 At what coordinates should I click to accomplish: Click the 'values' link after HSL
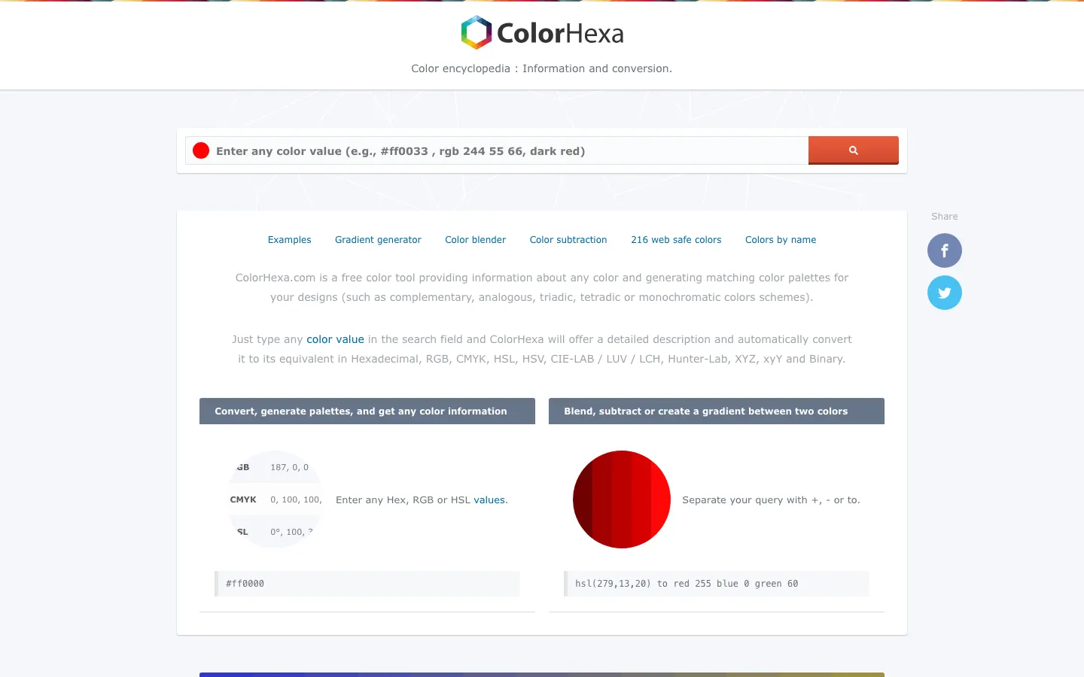(489, 499)
